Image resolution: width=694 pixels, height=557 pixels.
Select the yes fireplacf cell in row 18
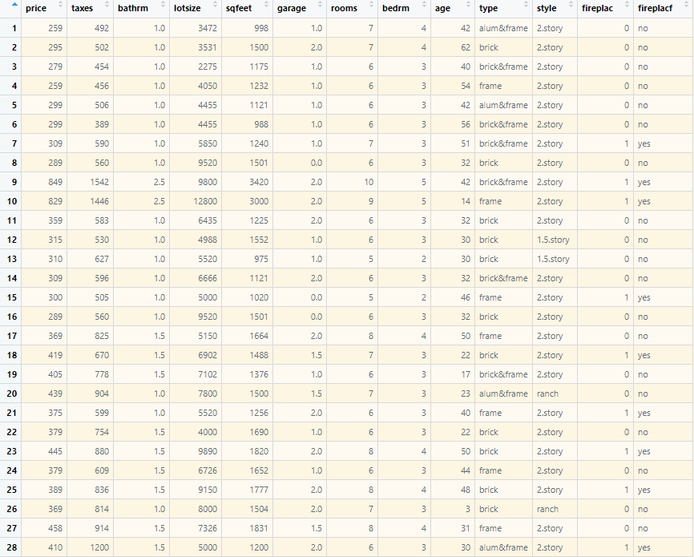pyautogui.click(x=644, y=355)
